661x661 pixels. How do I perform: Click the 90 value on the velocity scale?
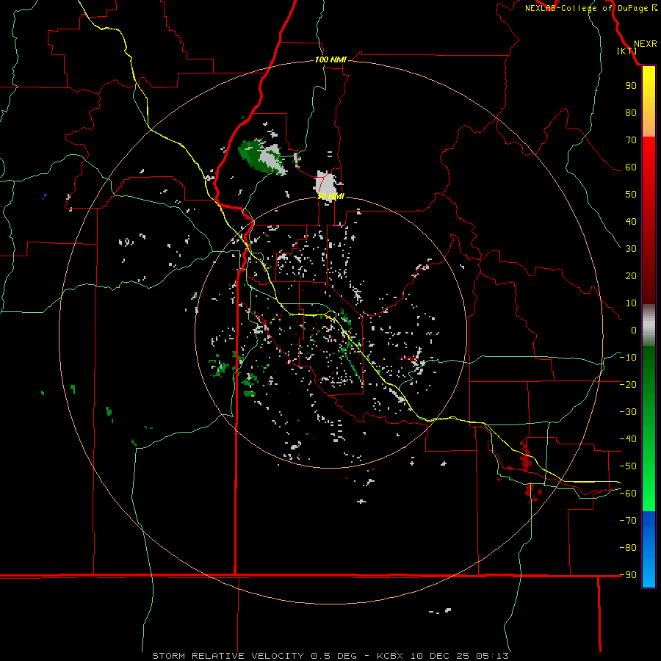click(x=631, y=86)
